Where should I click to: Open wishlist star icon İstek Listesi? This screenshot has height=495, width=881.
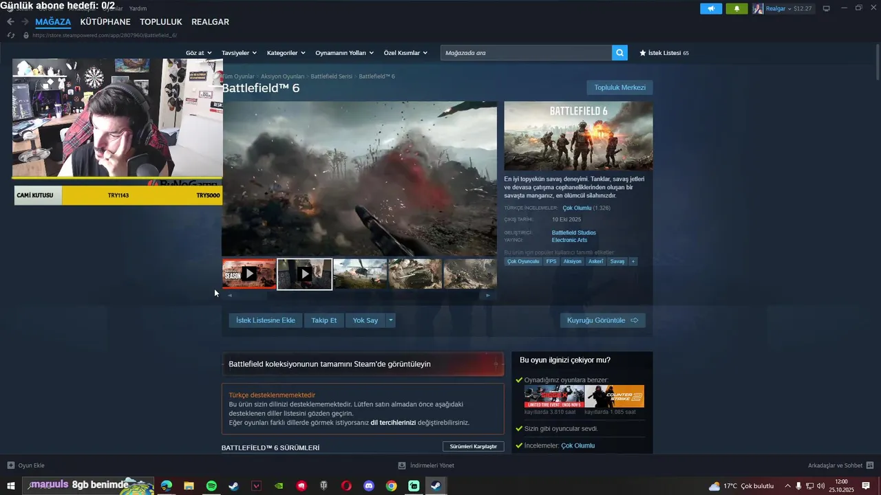[643, 53]
